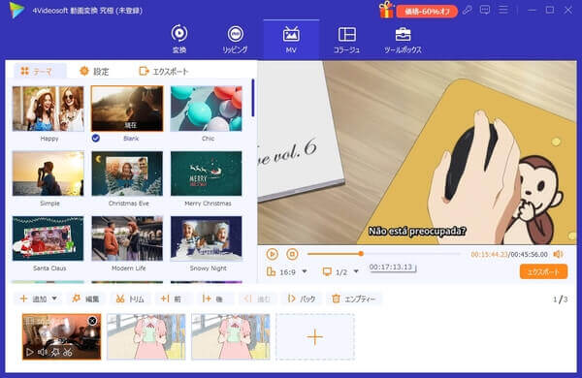Screen dimensions: 582x378
Task: Select the third clip in the storyboard
Action: tap(231, 336)
